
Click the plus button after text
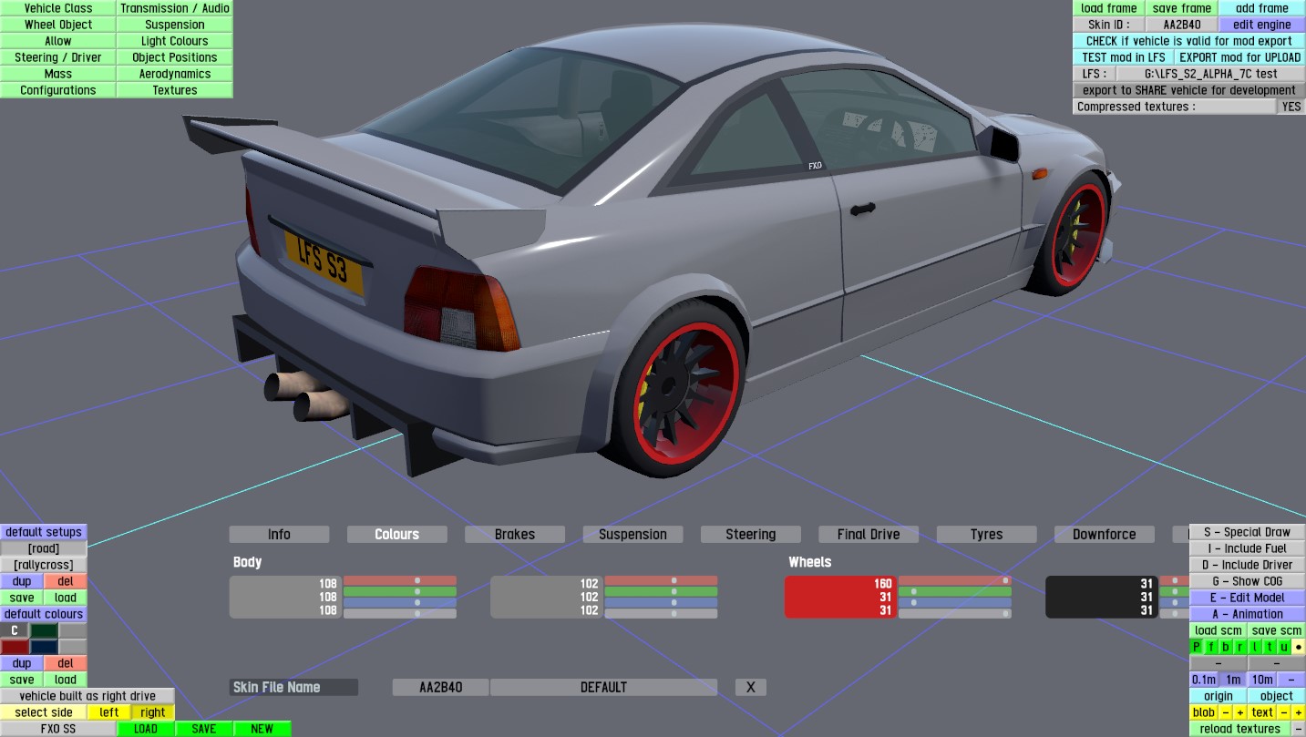coord(1299,712)
